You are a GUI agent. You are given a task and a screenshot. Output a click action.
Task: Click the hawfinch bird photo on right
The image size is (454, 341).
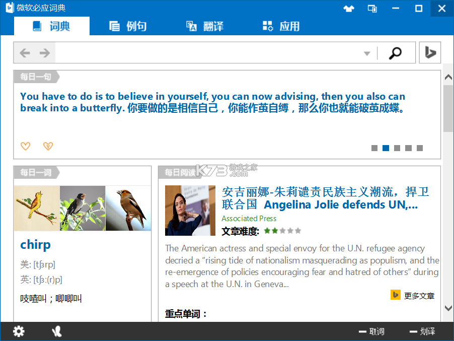[128, 209]
